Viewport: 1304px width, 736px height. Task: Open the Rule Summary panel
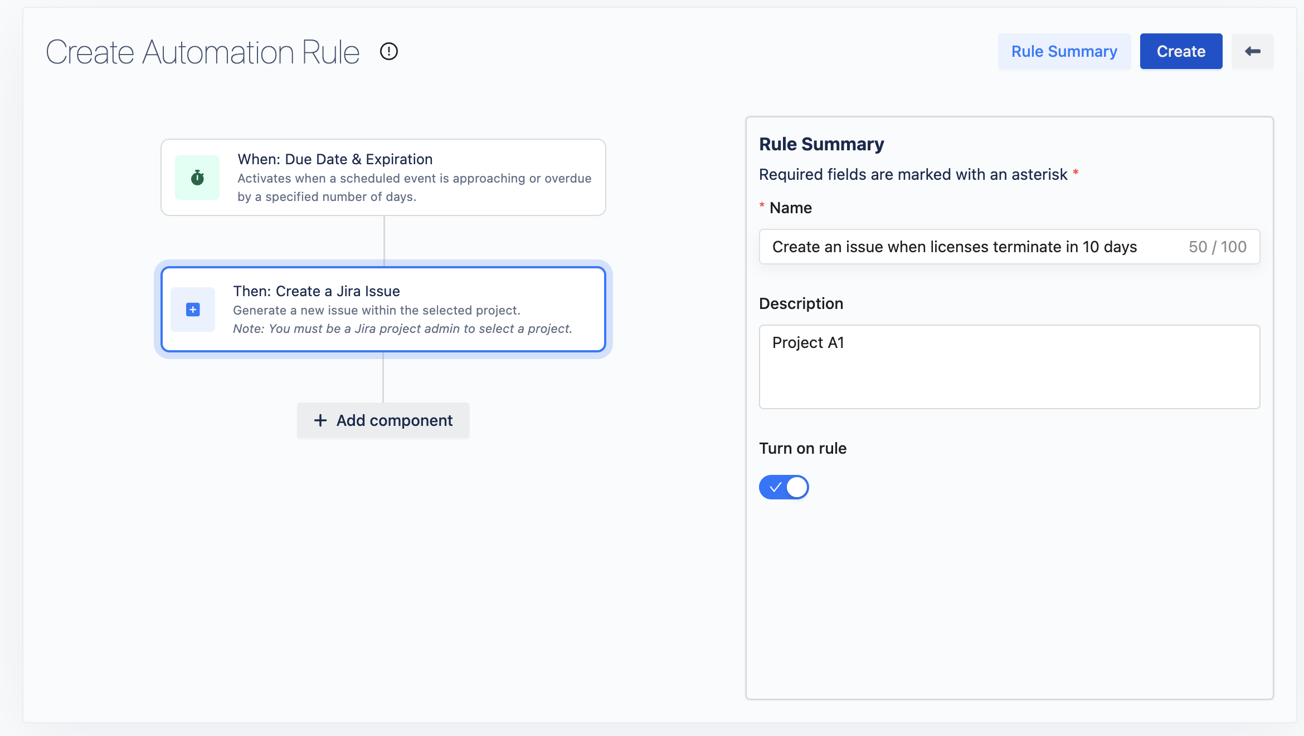point(1064,52)
